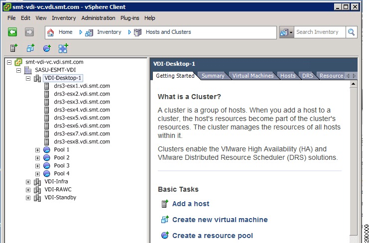This screenshot has width=369, height=243.
Task: Open the Summary tab
Action: pos(213,76)
